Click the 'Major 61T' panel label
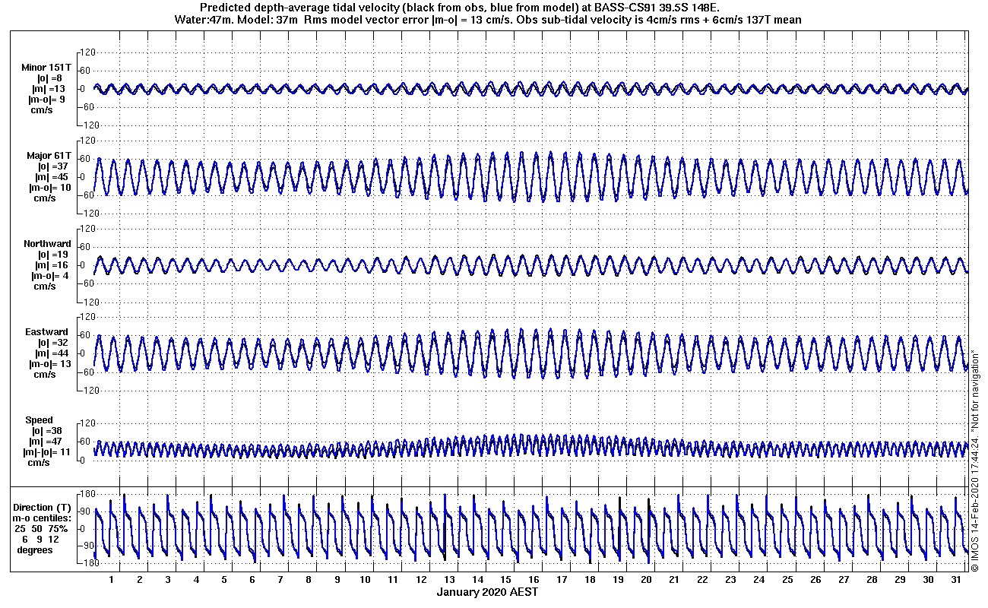 pyautogui.click(x=49, y=156)
